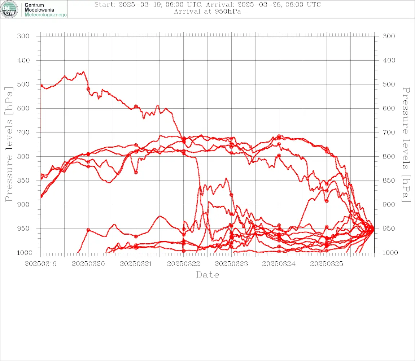This screenshot has width=415, height=361.
Task: Click the left axis 300 label
Action: coord(23,36)
